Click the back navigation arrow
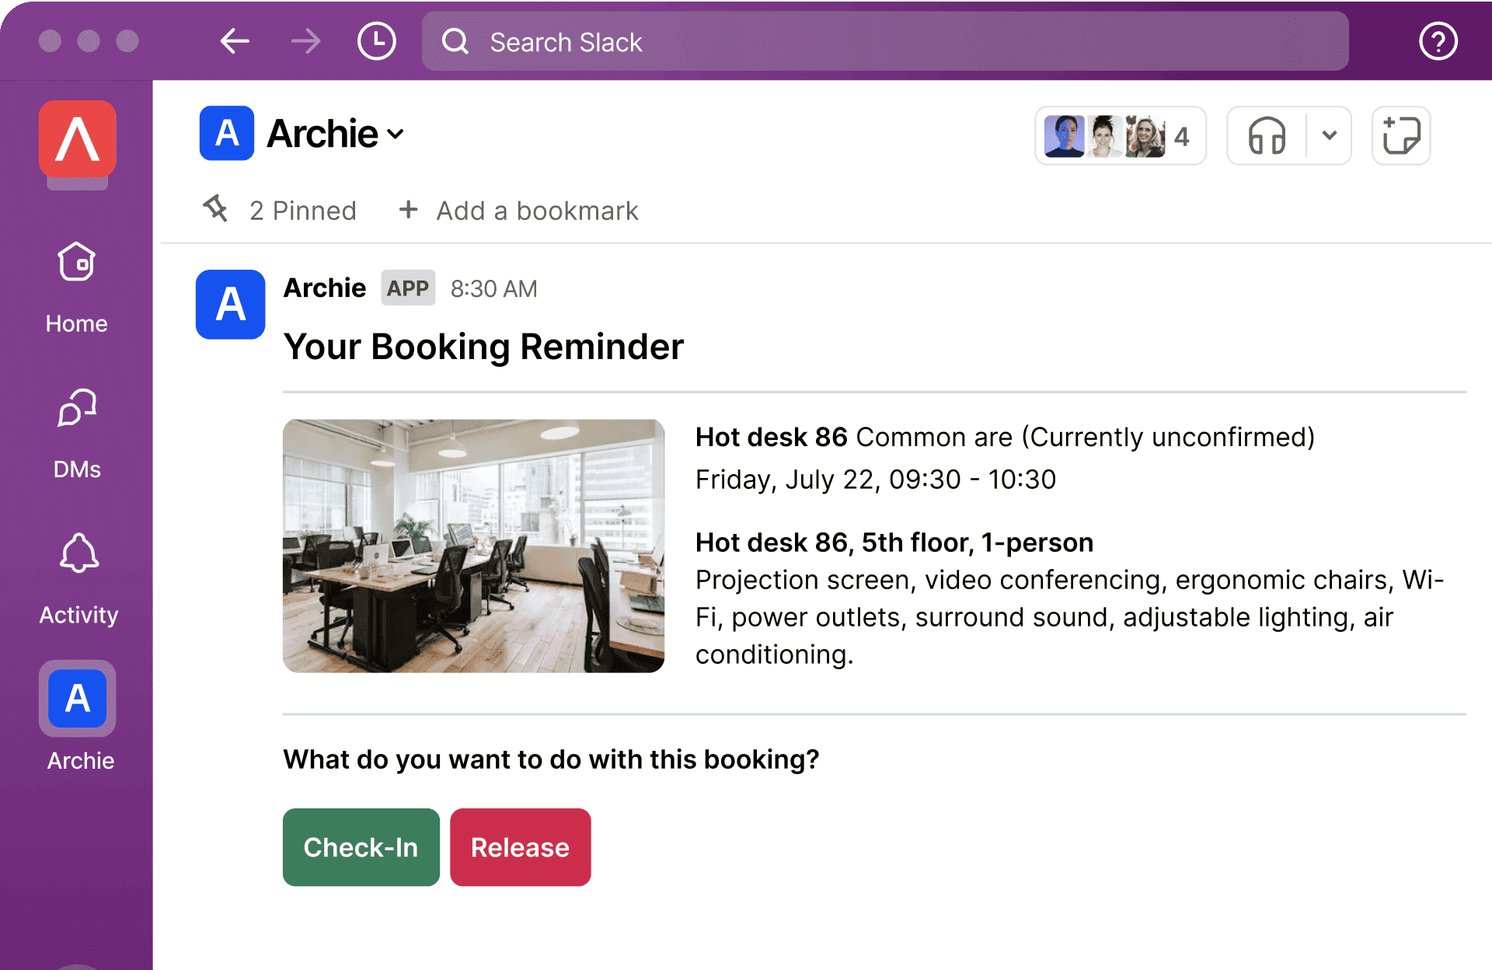The height and width of the screenshot is (970, 1492). pyautogui.click(x=235, y=41)
